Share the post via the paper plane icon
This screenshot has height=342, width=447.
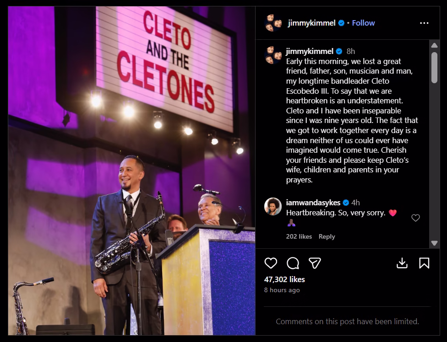(x=315, y=262)
